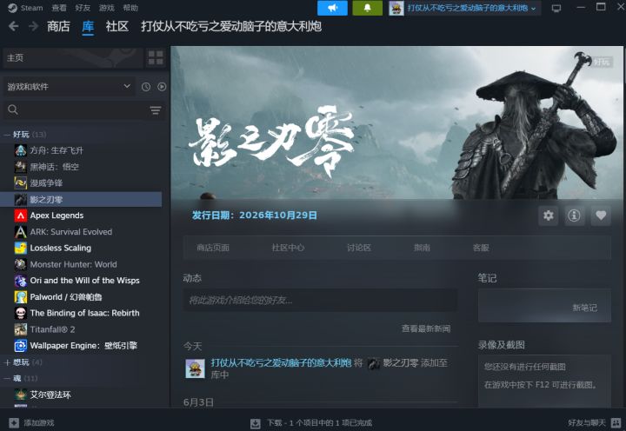Open the 社区中心 link
Image resolution: width=626 pixels, height=431 pixels.
click(288, 248)
